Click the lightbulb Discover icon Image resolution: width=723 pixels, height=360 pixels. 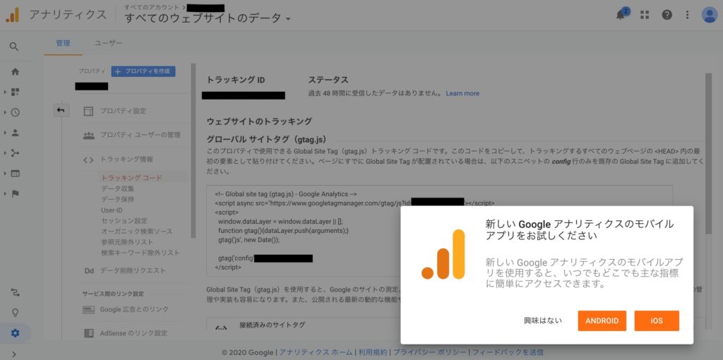click(x=15, y=313)
